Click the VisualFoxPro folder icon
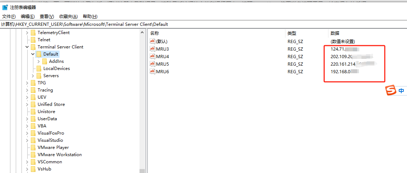The height and width of the screenshot is (173, 407). click(33, 133)
